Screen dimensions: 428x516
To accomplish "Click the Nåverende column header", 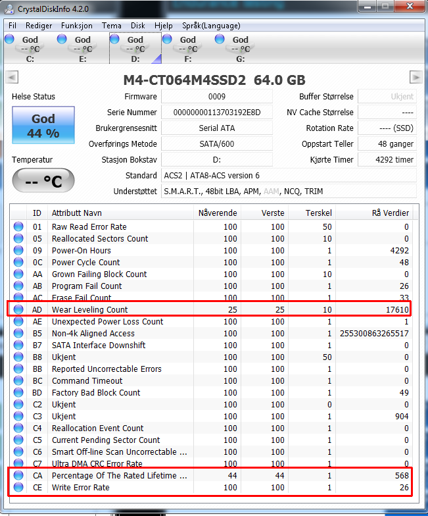I will coord(217,213).
